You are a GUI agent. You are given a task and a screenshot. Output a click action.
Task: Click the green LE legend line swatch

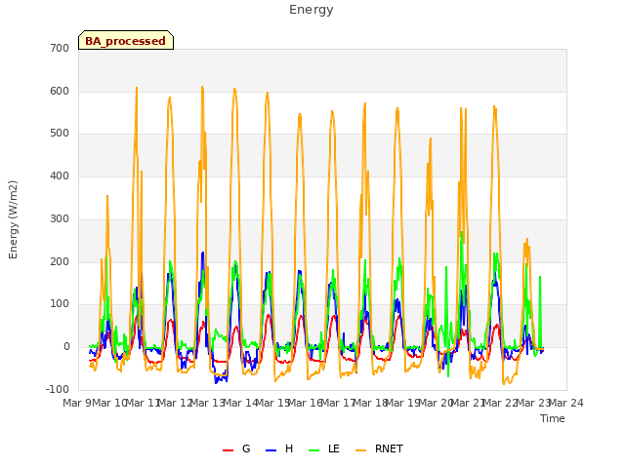[314, 450]
